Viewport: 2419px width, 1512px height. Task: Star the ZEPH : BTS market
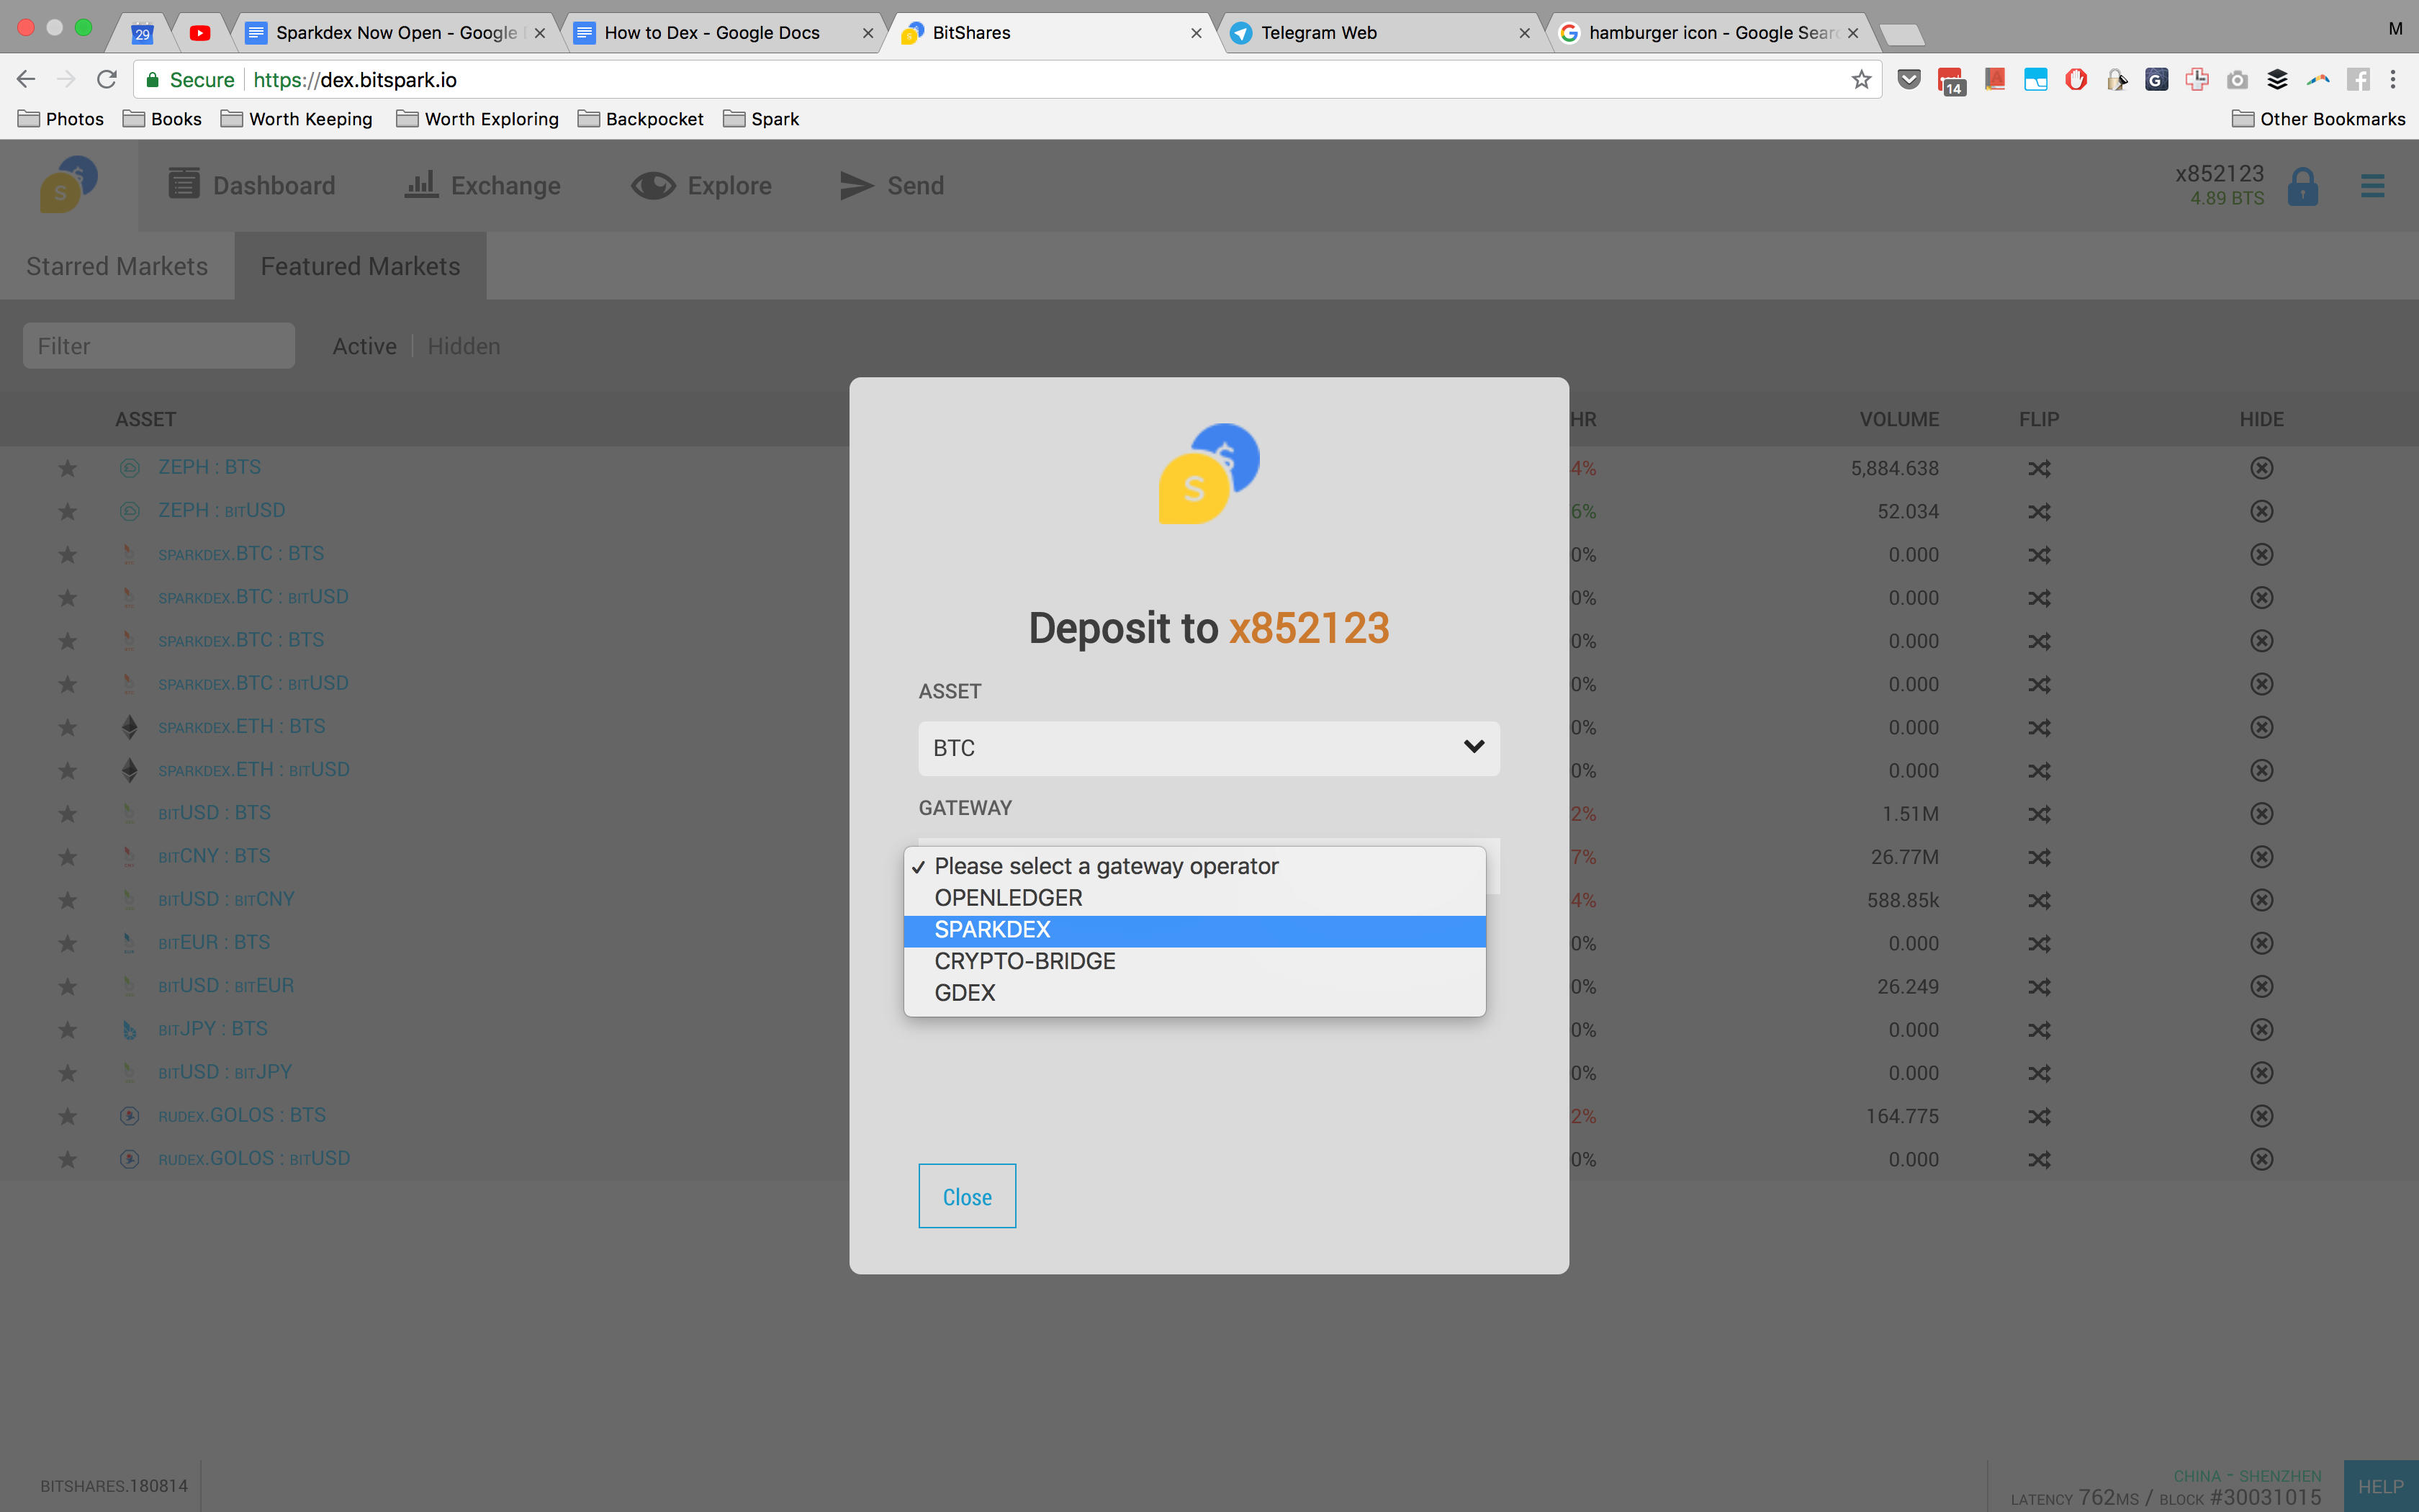coord(67,468)
